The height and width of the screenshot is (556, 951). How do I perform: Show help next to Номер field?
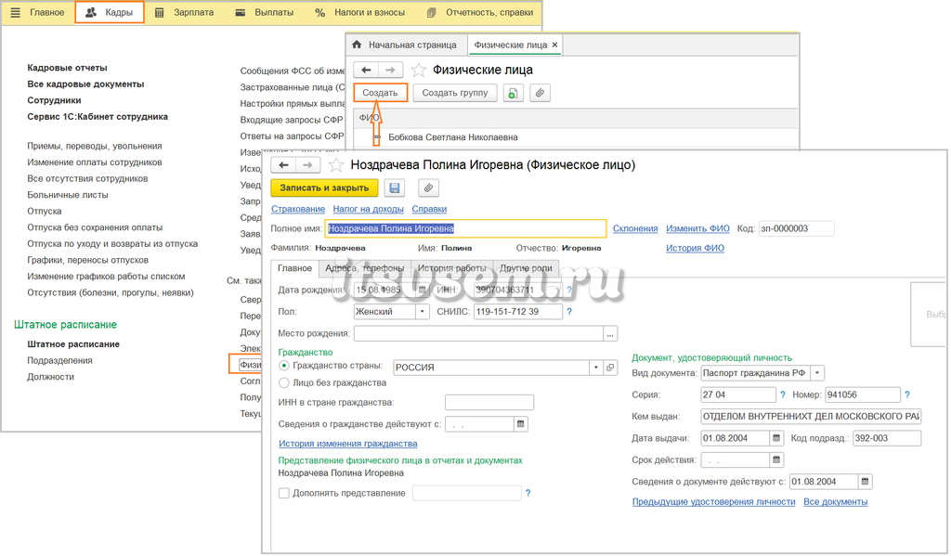(x=906, y=394)
